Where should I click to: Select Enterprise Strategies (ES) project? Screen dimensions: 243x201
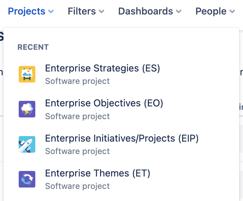121,74
